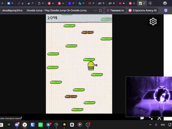
Task: Open the yellow starburst taskbar app
Action: [64, 125]
